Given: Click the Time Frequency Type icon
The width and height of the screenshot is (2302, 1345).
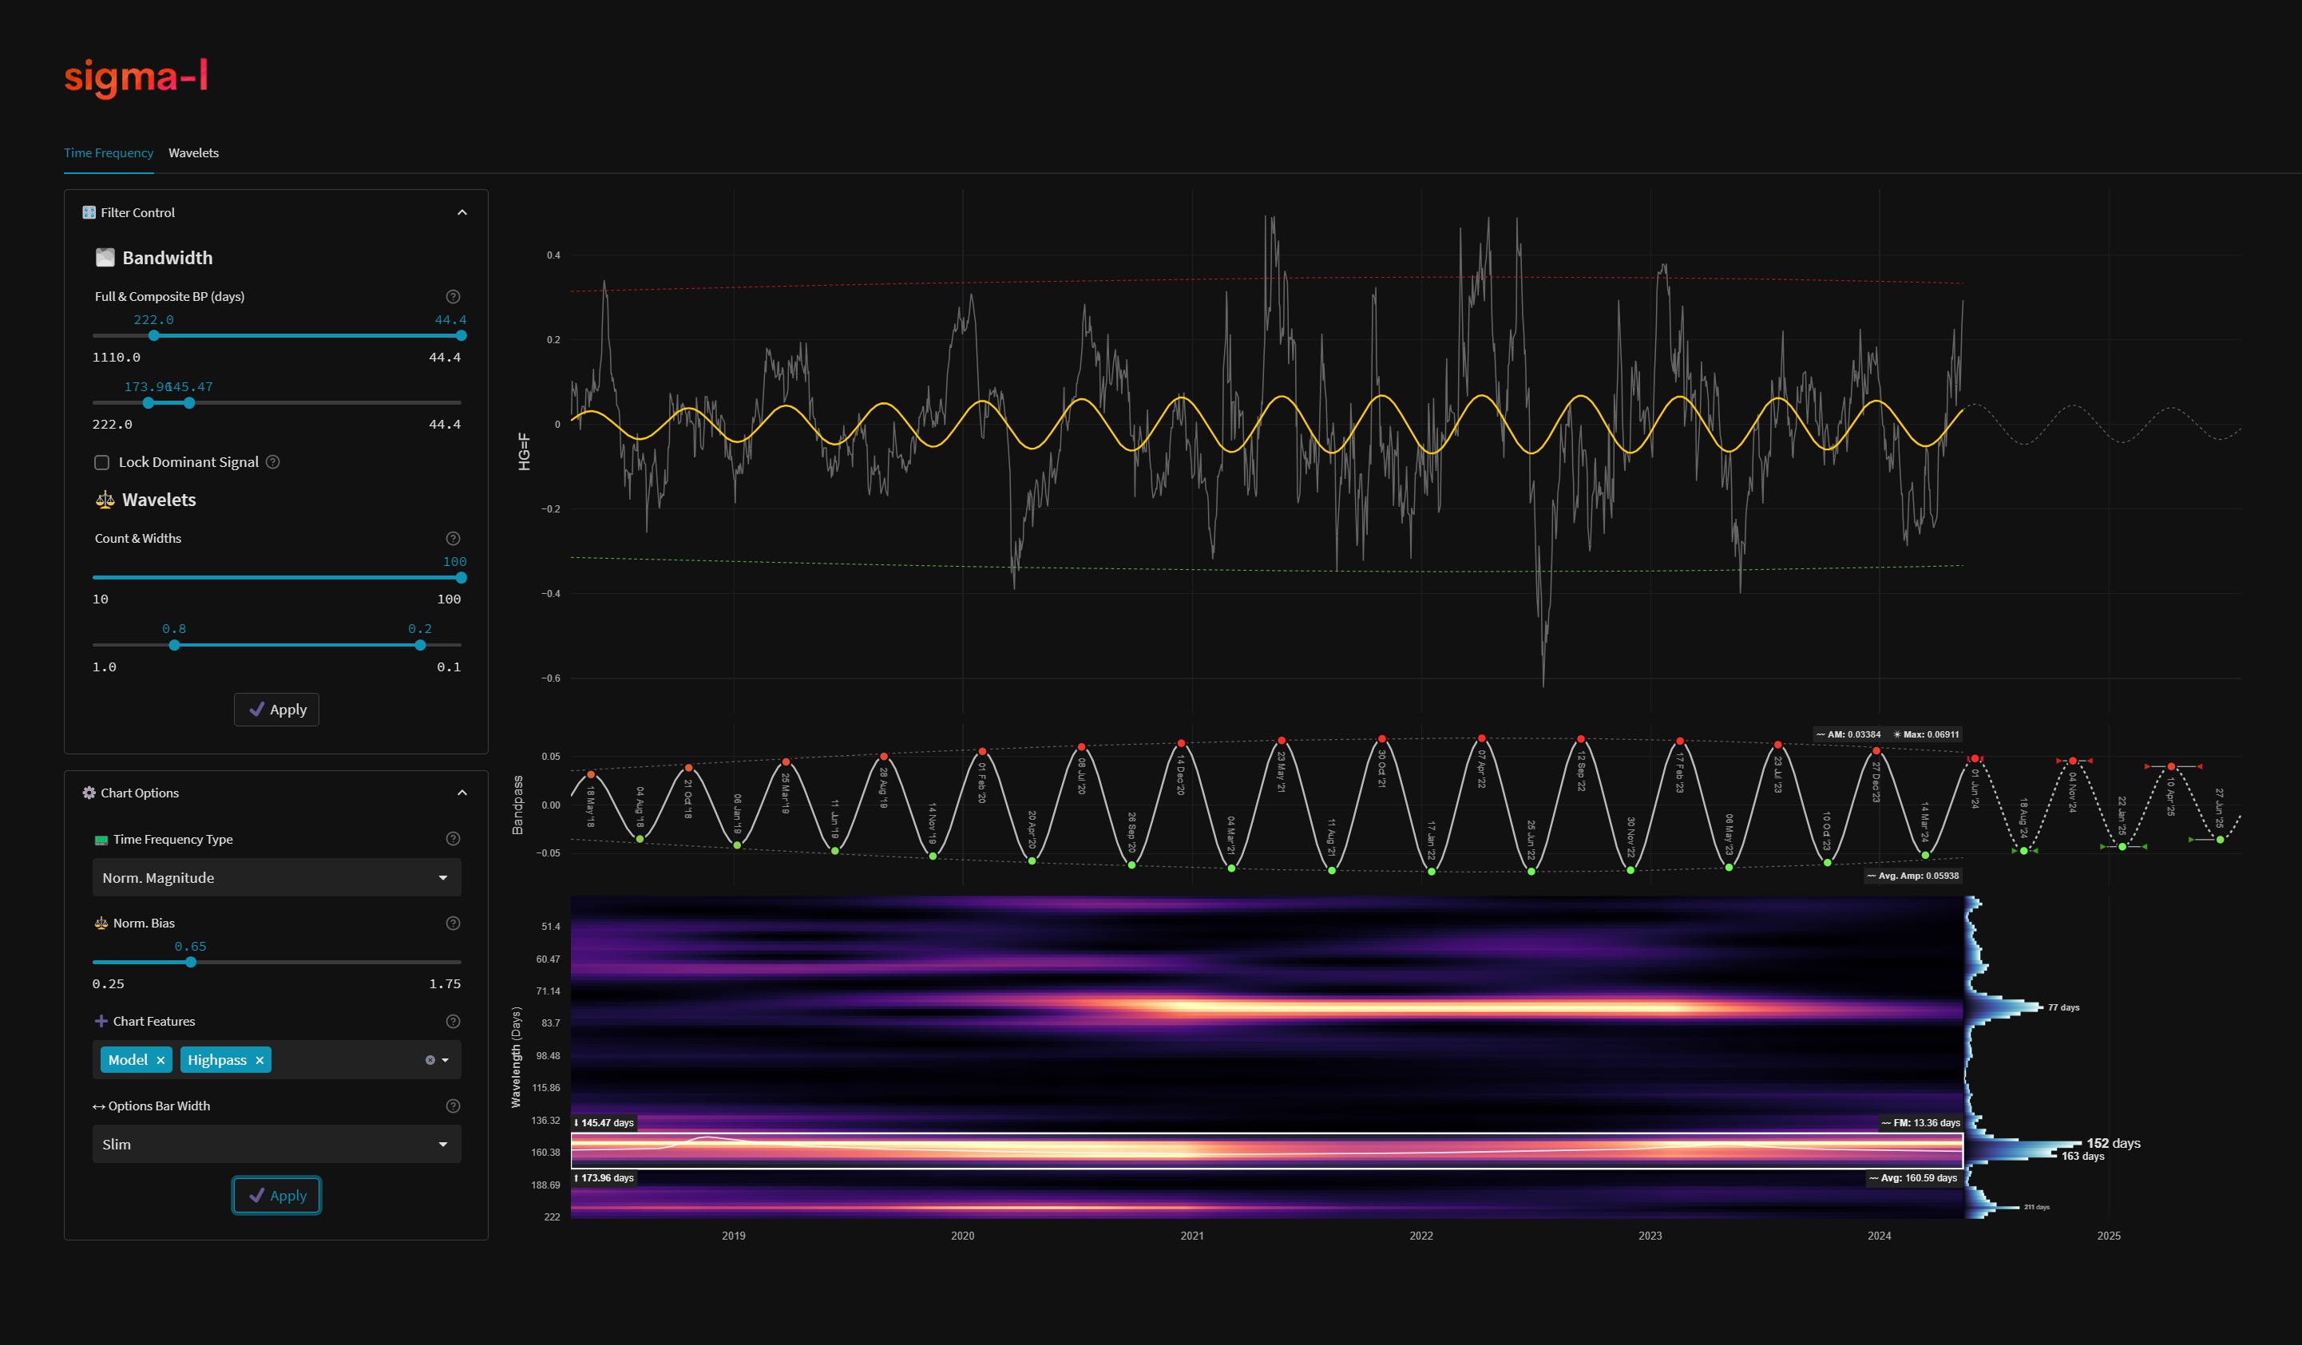Looking at the screenshot, I should (101, 840).
